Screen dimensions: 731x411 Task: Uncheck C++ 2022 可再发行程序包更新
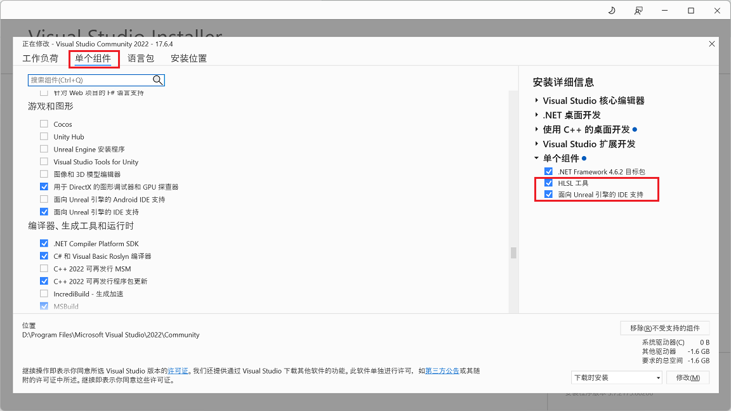[x=44, y=281]
